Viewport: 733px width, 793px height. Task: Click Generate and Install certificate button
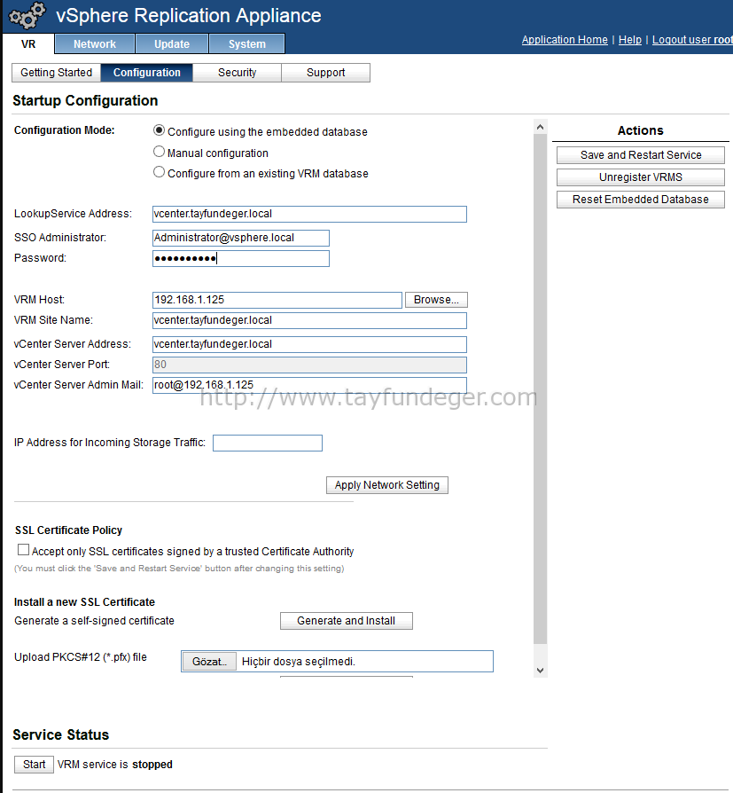pos(347,621)
